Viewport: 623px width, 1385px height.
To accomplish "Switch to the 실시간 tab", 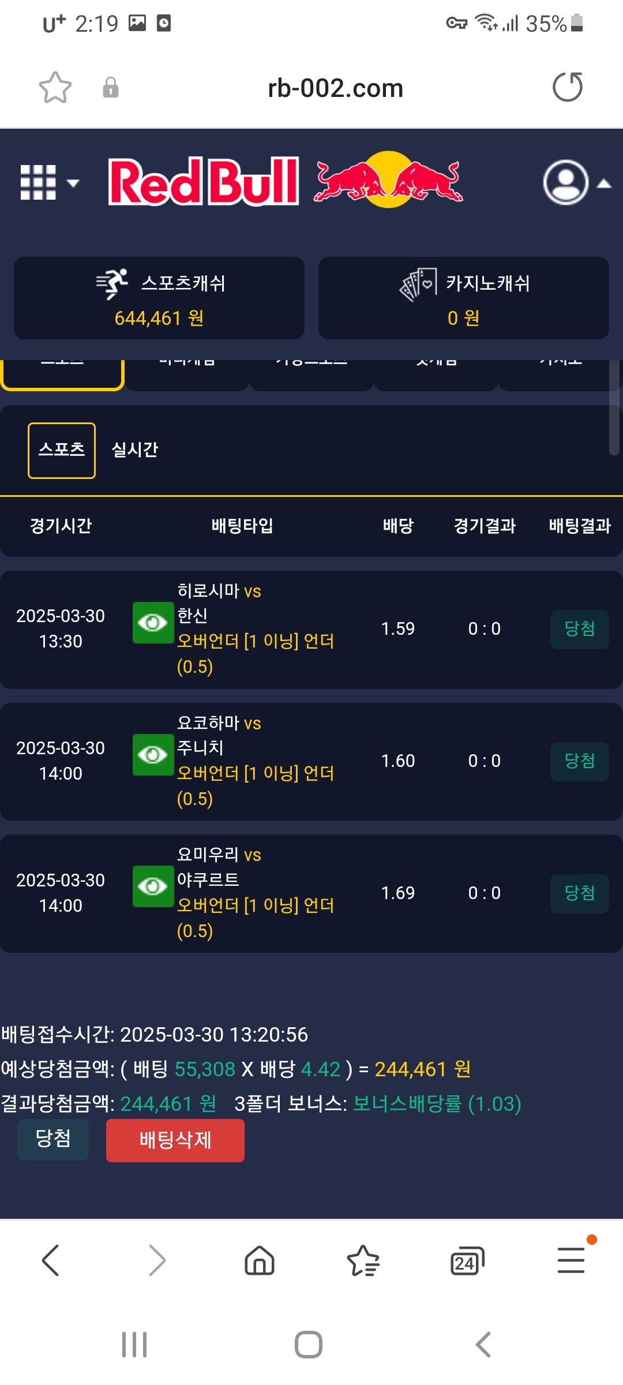I will [x=134, y=450].
